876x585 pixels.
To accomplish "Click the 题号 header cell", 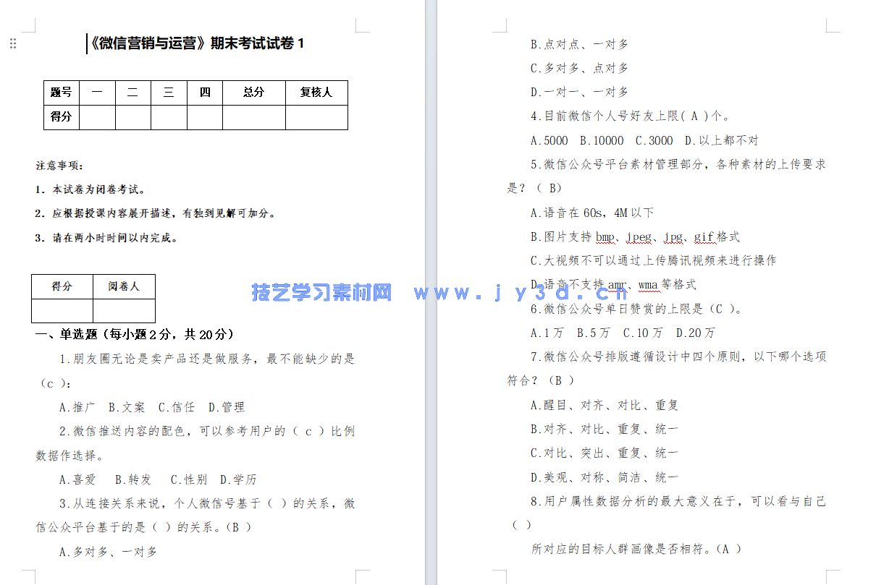I will click(x=62, y=91).
